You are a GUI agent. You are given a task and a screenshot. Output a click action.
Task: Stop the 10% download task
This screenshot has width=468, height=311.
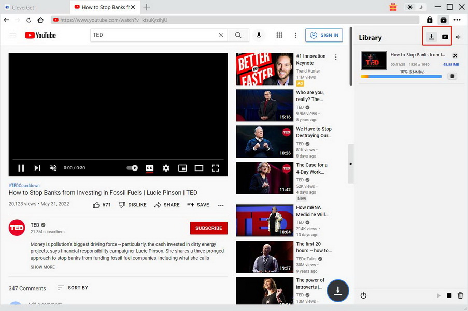452,76
